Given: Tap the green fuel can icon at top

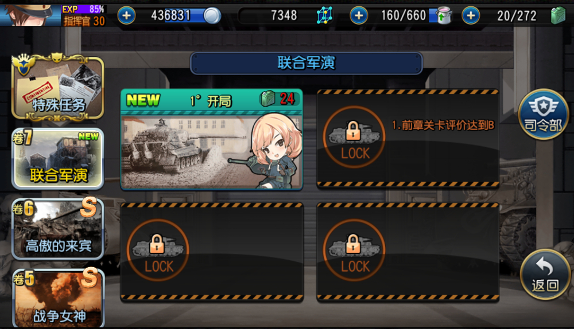Looking at the screenshot, I should 558,15.
